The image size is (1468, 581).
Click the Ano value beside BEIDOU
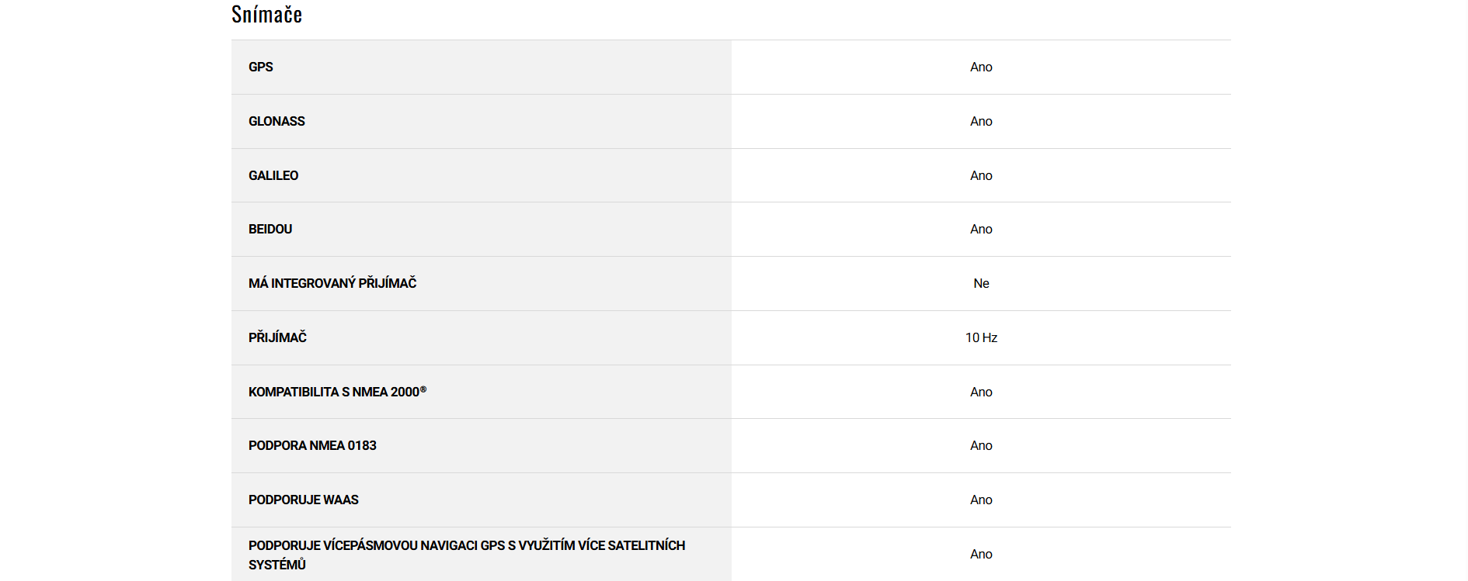point(981,230)
